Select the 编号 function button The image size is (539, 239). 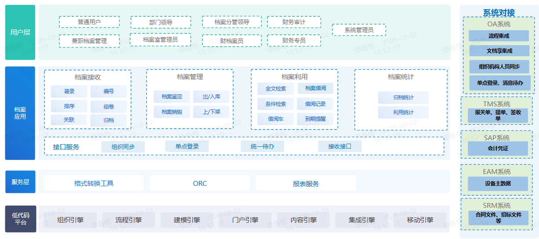(109, 91)
